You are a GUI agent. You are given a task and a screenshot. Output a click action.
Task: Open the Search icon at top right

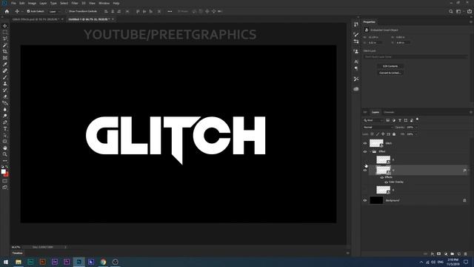point(451,11)
